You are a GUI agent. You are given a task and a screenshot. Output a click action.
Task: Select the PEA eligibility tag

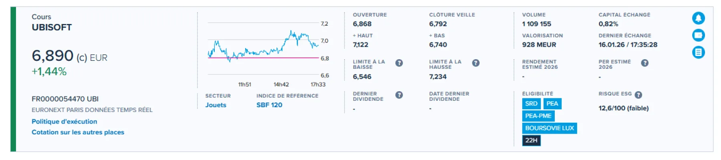[x=552, y=104]
